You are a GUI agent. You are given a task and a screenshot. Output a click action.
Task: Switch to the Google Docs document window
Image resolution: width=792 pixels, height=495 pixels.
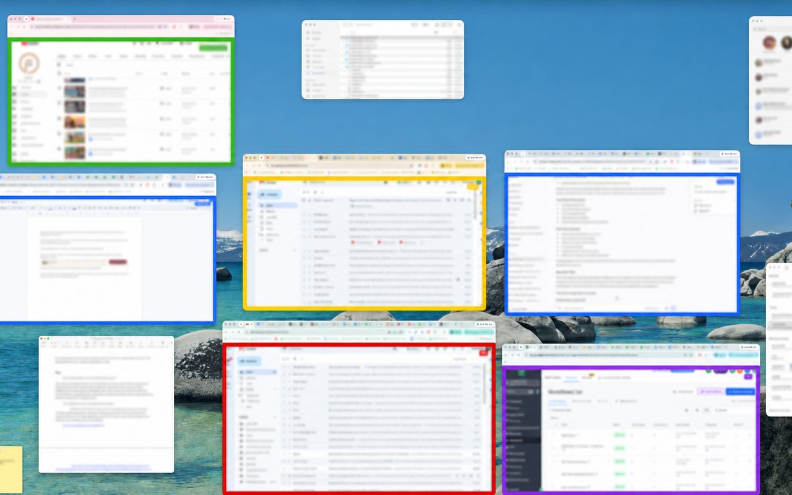pyautogui.click(x=107, y=249)
